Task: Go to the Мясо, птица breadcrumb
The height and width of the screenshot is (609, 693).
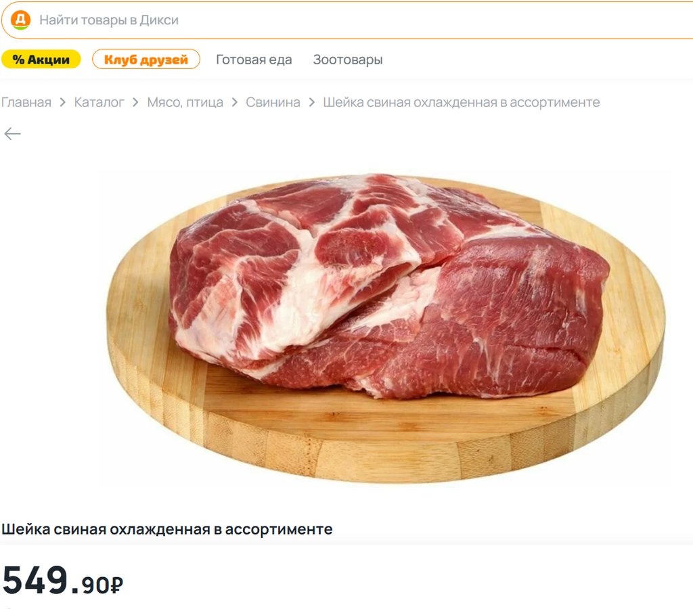Action: coord(185,103)
